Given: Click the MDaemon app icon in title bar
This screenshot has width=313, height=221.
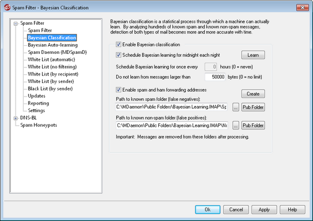Looking at the screenshot, I should coord(7,8).
